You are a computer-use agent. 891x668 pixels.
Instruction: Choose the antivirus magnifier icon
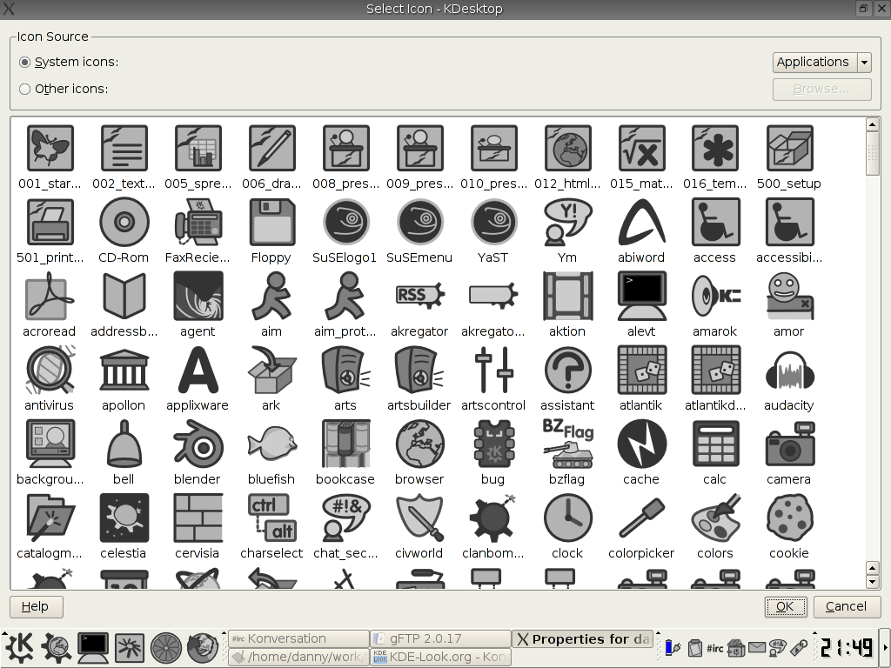pos(50,371)
